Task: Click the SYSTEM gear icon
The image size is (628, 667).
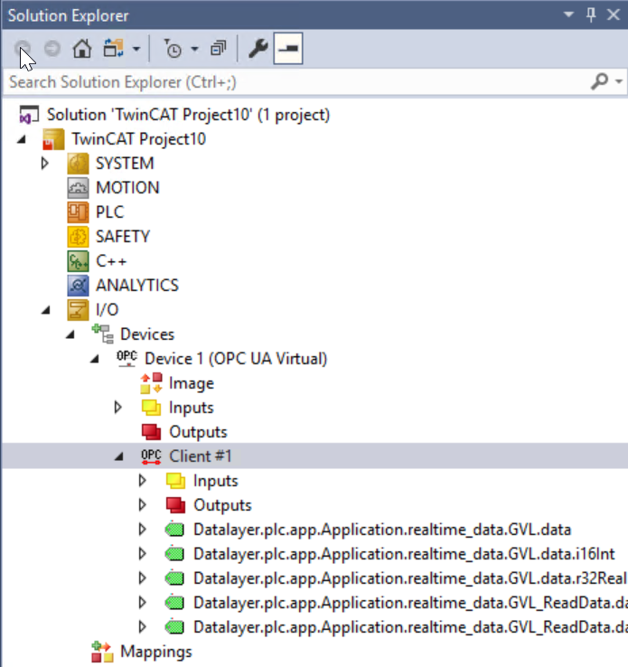Action: pos(78,164)
